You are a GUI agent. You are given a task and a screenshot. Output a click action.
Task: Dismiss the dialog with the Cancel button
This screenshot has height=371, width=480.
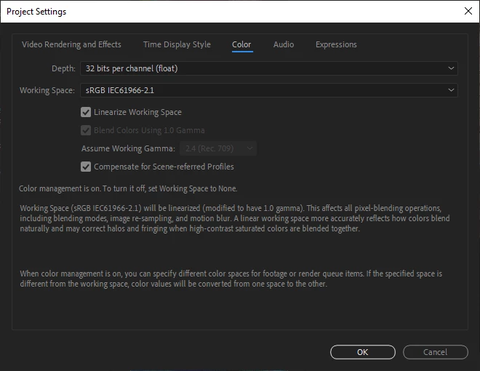click(x=436, y=352)
